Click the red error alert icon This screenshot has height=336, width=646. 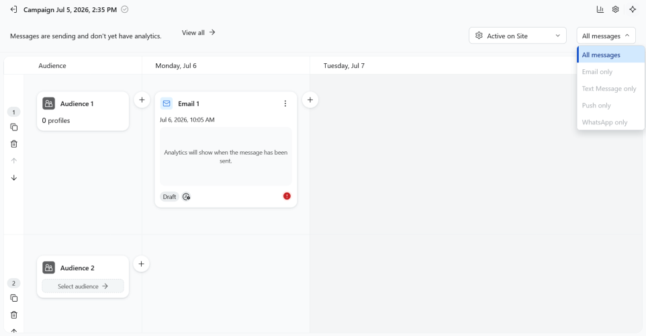(x=287, y=196)
